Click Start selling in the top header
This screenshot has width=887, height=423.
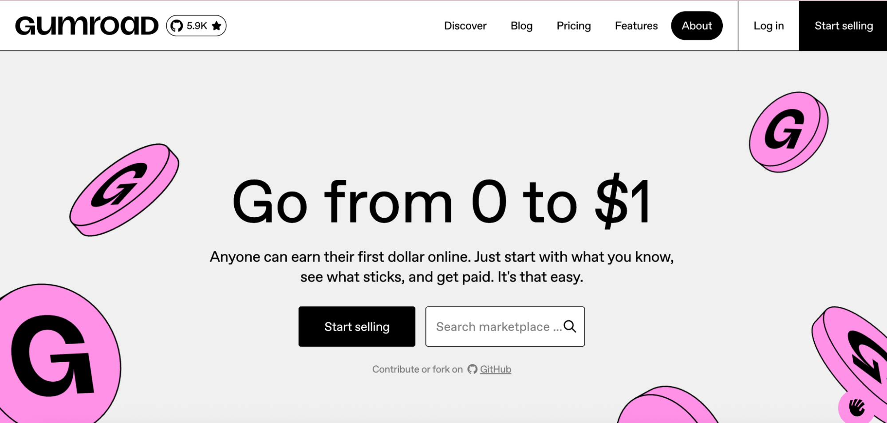[843, 26]
